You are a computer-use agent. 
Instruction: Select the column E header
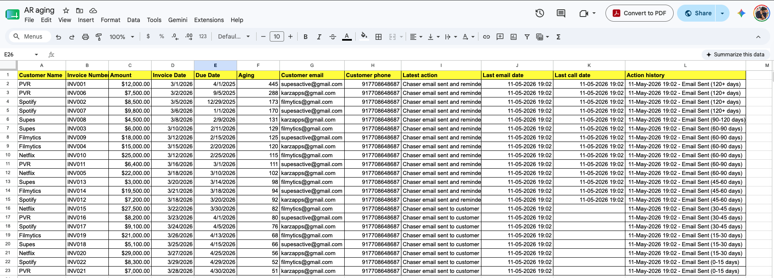(216, 65)
